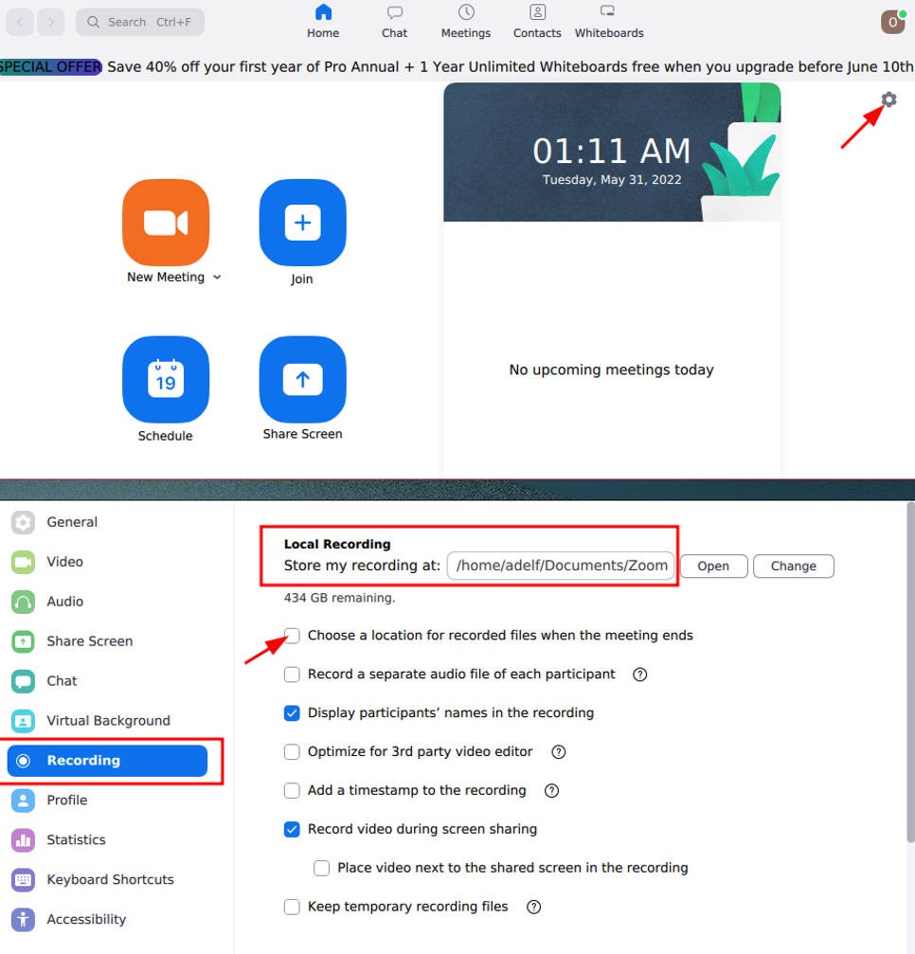Click the Share Screen arrow icon
The height and width of the screenshot is (954, 915).
(303, 380)
